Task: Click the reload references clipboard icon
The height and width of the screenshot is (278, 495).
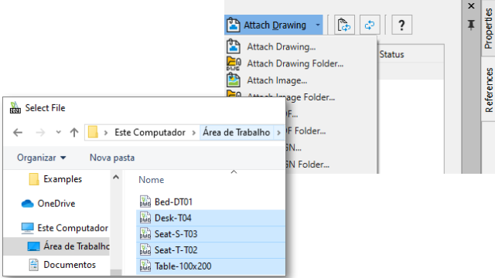Action: (344, 25)
